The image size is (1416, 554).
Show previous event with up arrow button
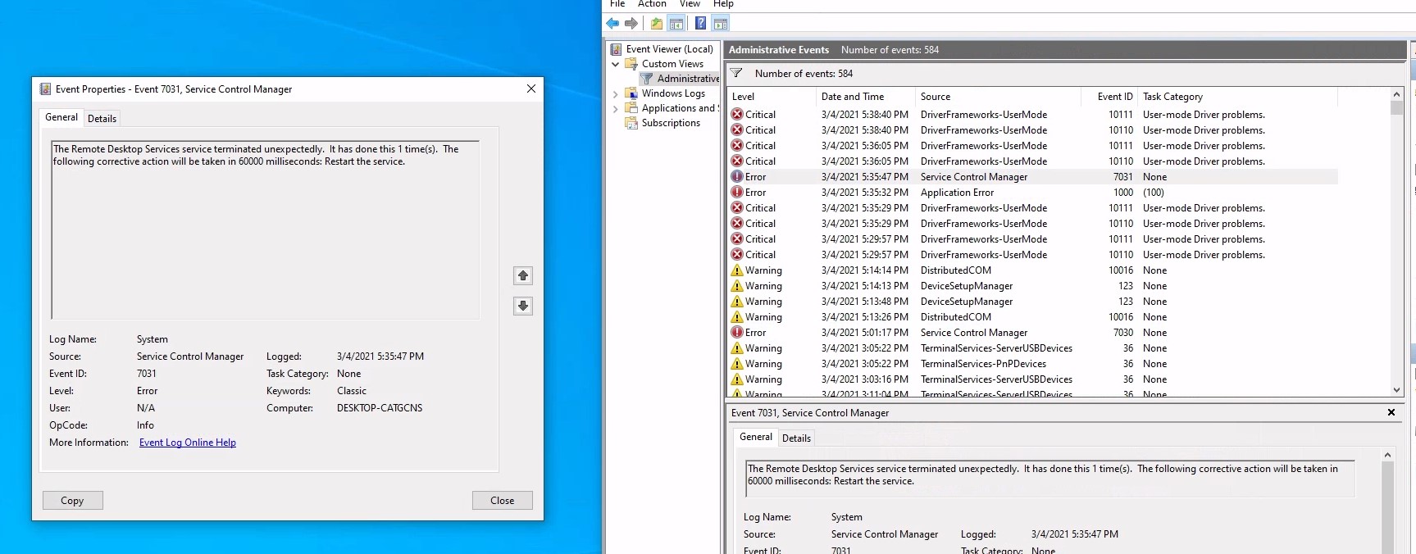(x=523, y=276)
